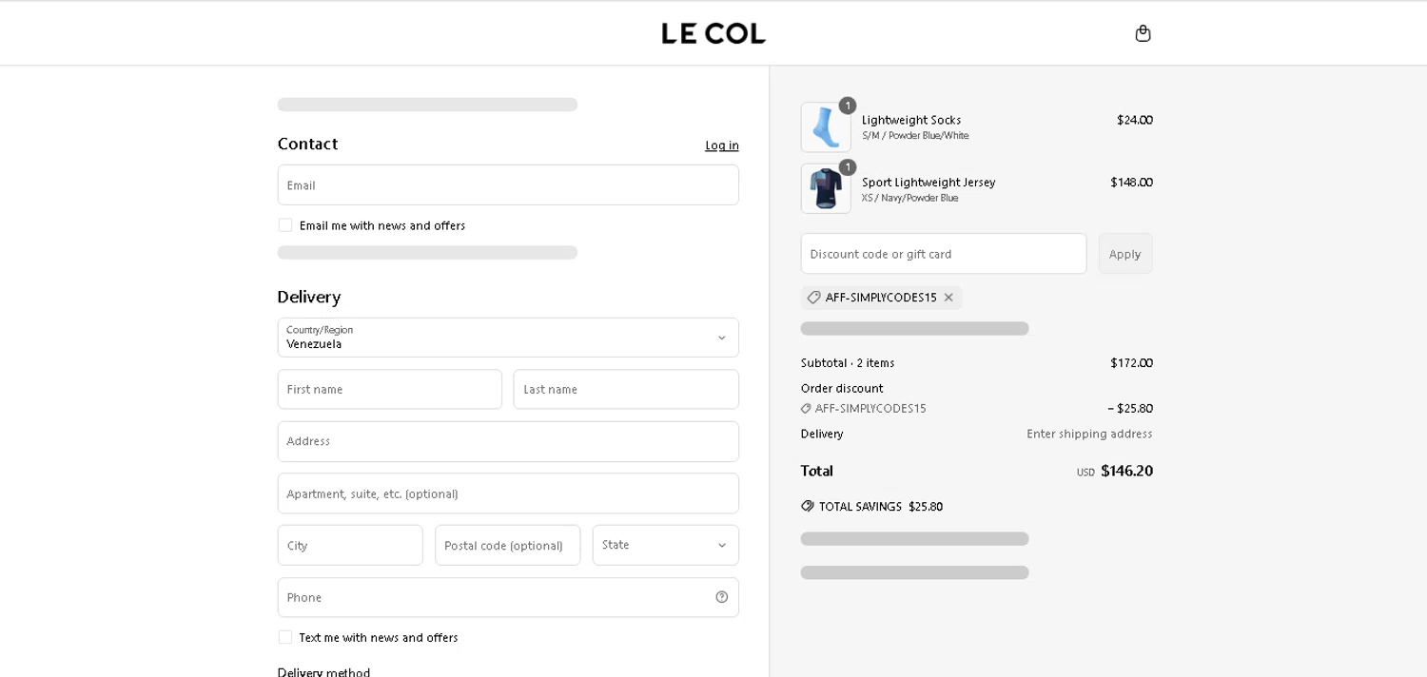Click the S/M / Powder Blue/White variant text
The height and width of the screenshot is (677, 1427).
point(915,136)
